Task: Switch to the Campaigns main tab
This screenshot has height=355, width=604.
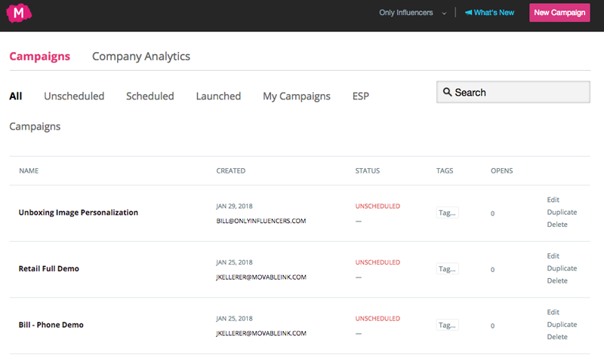Action: coord(40,57)
